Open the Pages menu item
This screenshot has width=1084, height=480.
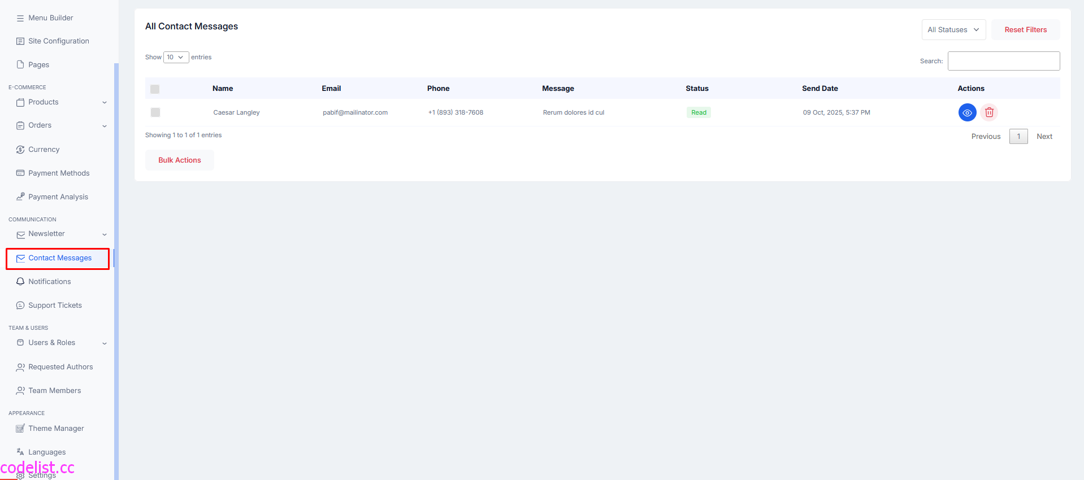coord(39,65)
